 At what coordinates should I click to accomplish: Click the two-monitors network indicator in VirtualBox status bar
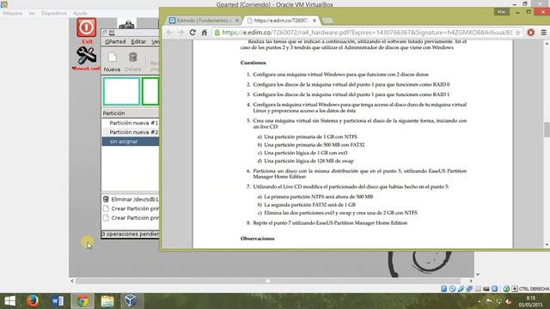click(x=469, y=288)
